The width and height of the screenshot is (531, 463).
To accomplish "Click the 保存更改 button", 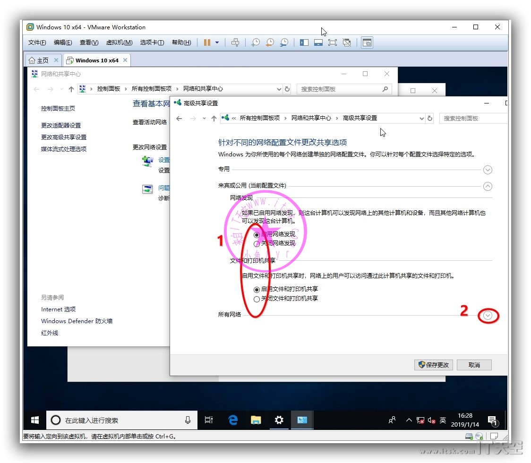I will coord(434,365).
